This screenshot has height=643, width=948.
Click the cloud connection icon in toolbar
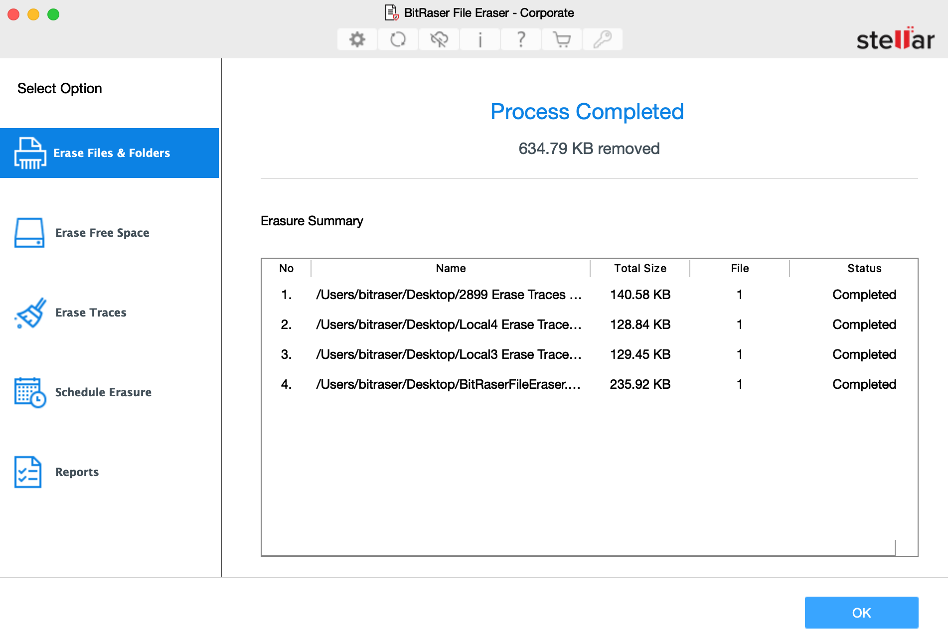439,39
